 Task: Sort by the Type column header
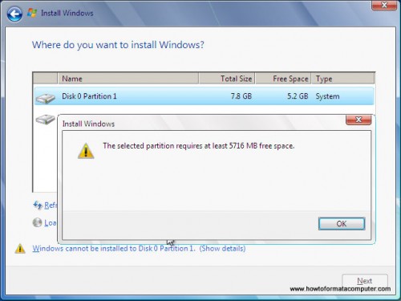pos(342,79)
